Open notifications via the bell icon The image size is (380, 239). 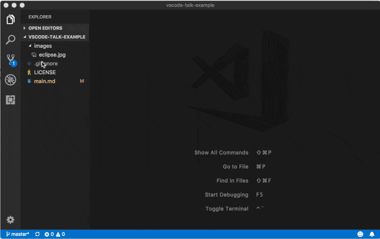(x=372, y=234)
